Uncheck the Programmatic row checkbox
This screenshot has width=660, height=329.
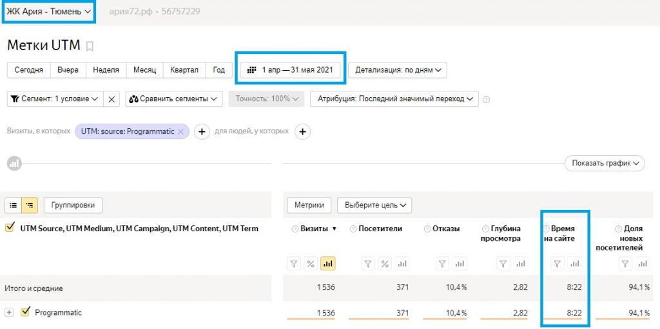pyautogui.click(x=26, y=312)
